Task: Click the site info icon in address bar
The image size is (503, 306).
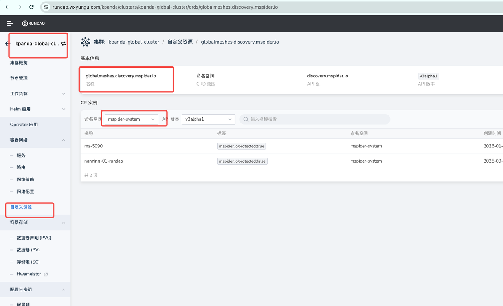Action: (46, 7)
